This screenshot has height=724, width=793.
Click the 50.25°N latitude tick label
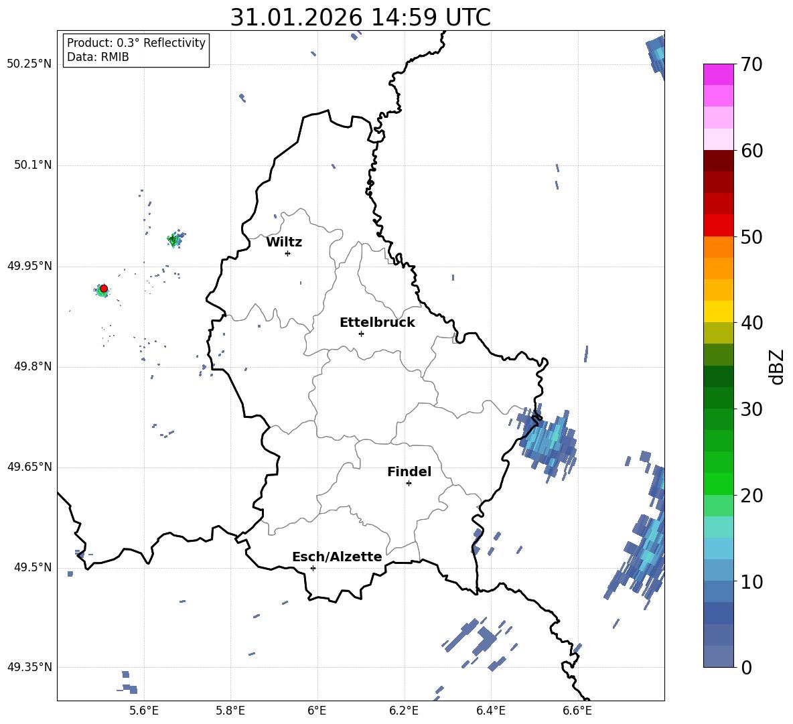[x=29, y=64]
